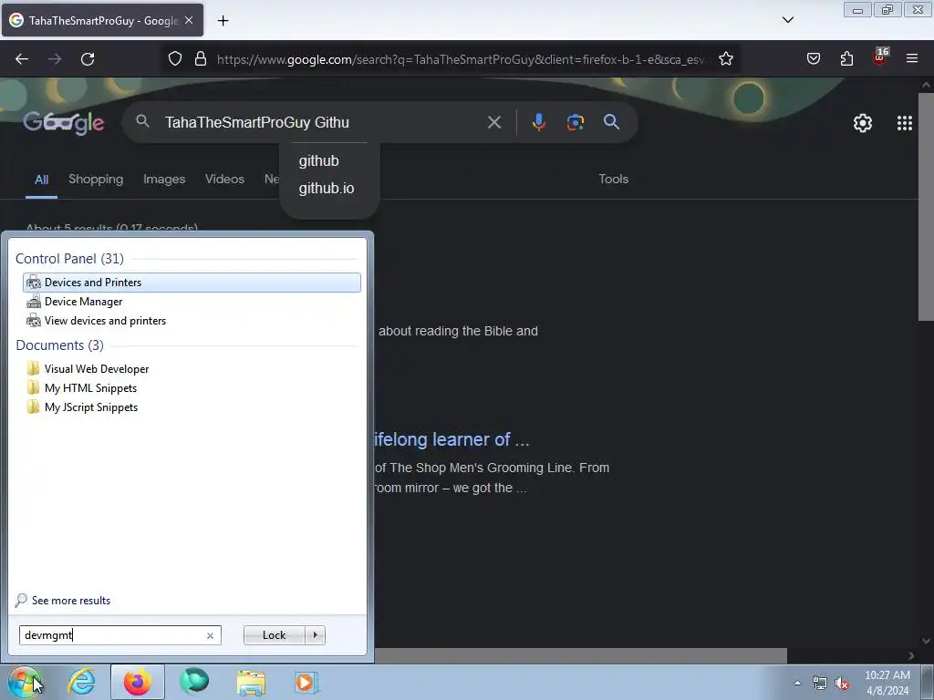Expand the shutdown options arrow beside Lock
This screenshot has width=934, height=700.
315,635
